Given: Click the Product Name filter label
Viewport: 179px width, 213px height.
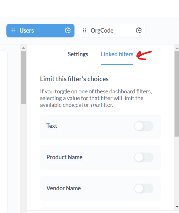Looking at the screenshot, I should (64, 157).
